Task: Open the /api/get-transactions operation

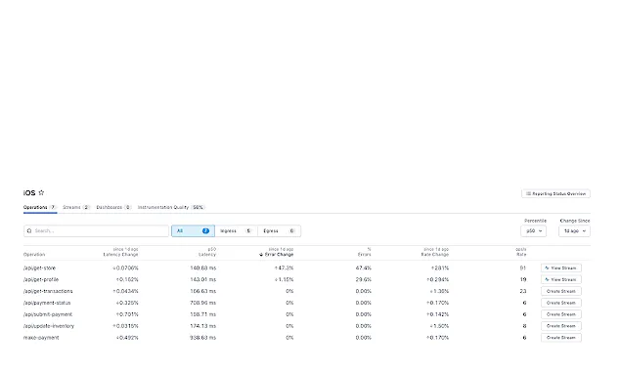Action: click(x=48, y=291)
